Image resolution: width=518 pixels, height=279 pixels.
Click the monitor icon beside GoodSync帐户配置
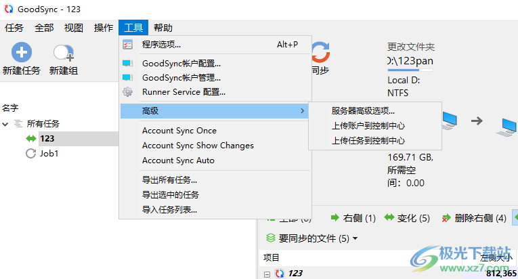click(127, 63)
